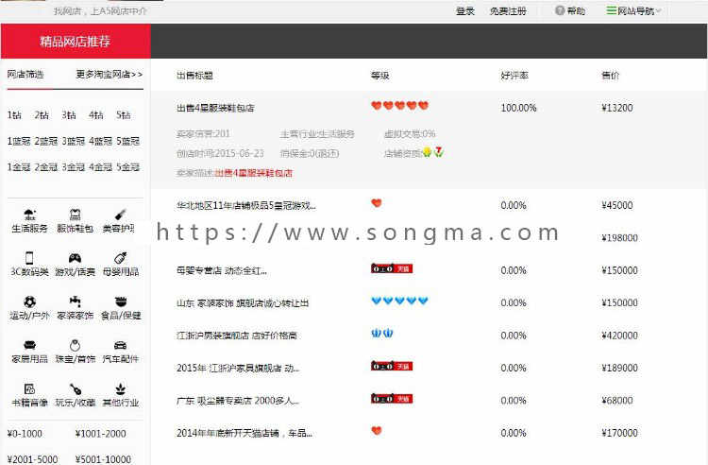The height and width of the screenshot is (465, 708).
Task: Click the Tmall badge on 2015年 江浙沪家具 row
Action: click(x=392, y=366)
